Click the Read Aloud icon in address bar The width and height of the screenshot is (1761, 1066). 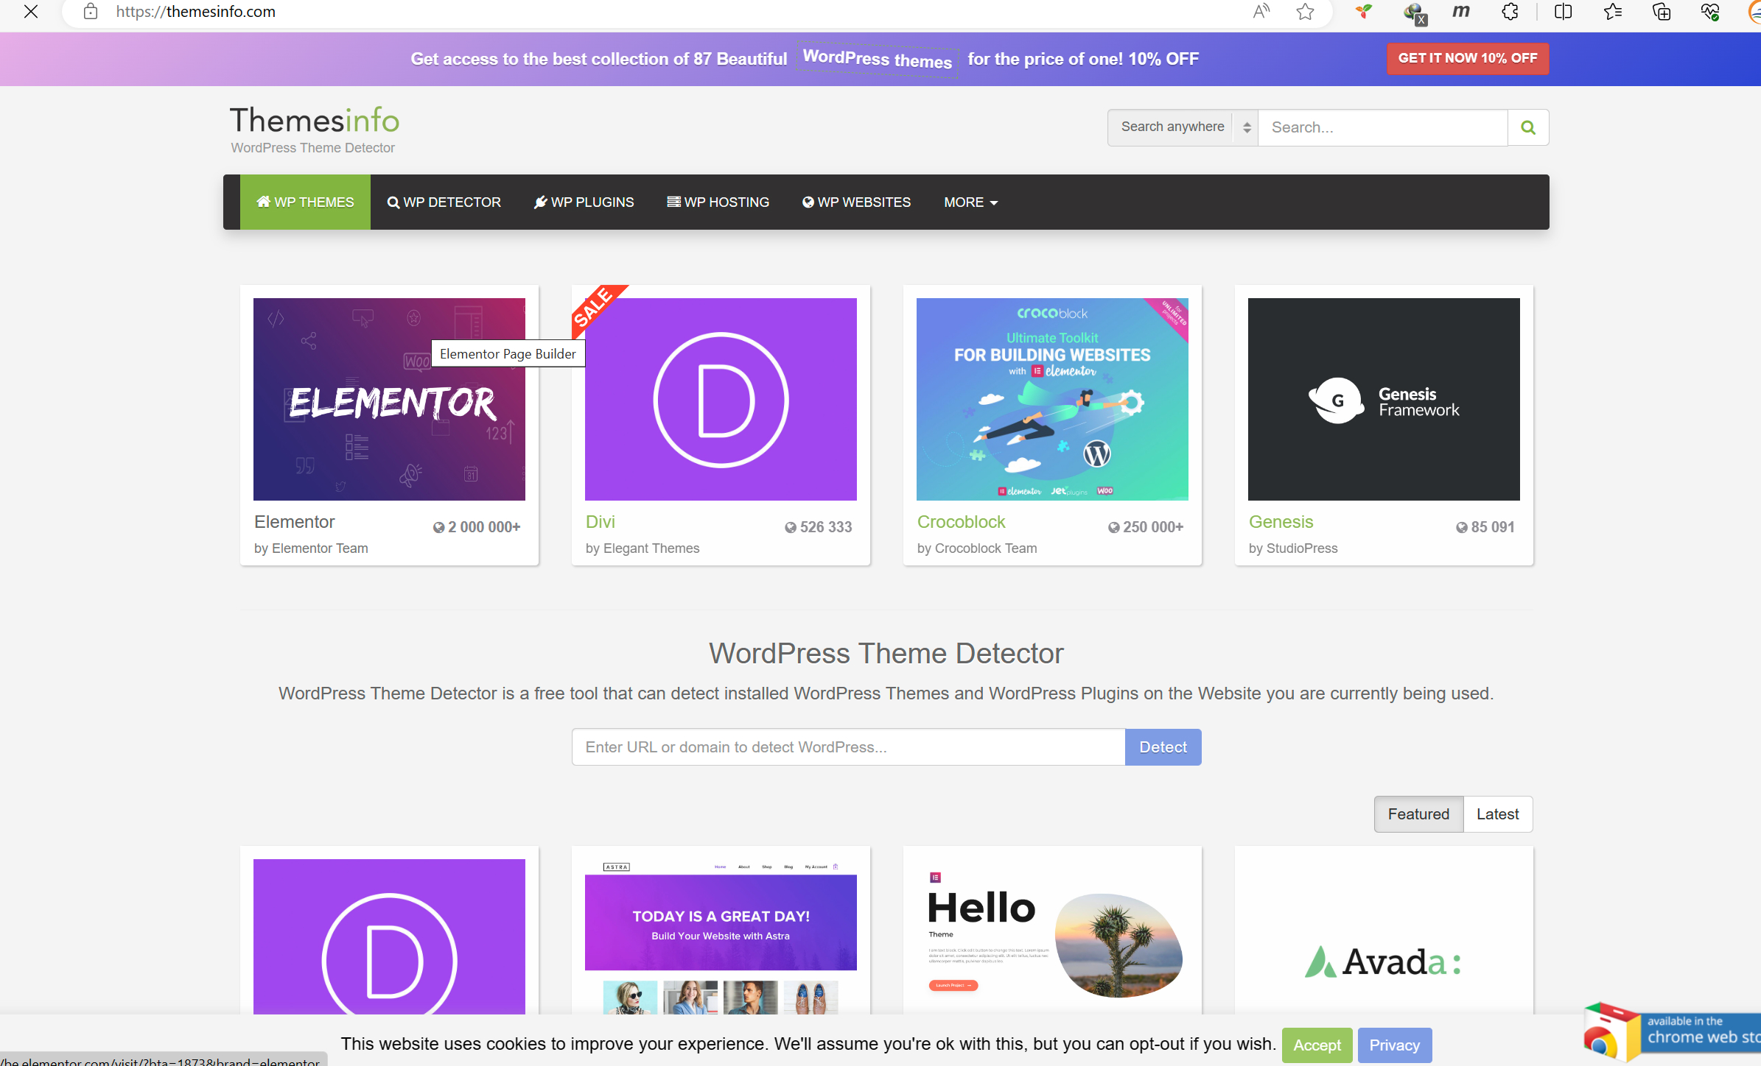pos(1261,12)
